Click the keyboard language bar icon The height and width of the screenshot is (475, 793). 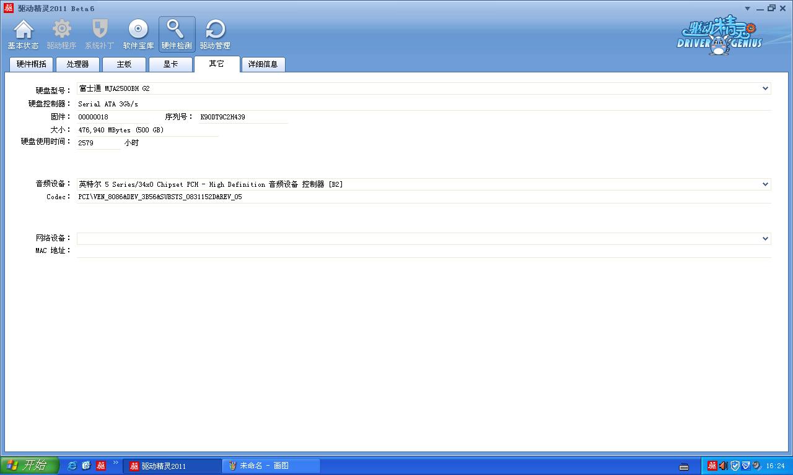click(685, 466)
